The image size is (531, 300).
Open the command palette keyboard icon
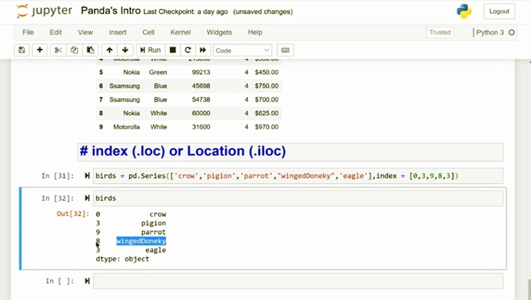pyautogui.click(x=285, y=50)
